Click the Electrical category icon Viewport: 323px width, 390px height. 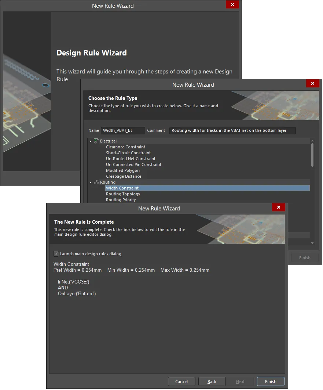pos(96,141)
